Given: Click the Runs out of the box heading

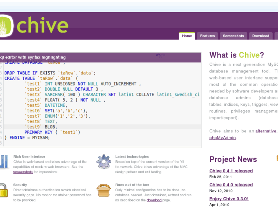Looking at the screenshot, I should point(132,185).
